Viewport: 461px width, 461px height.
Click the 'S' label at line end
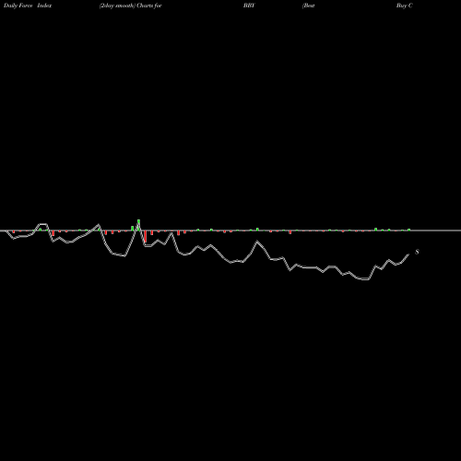click(x=417, y=252)
